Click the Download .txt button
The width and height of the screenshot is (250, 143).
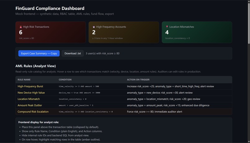pos(73,54)
